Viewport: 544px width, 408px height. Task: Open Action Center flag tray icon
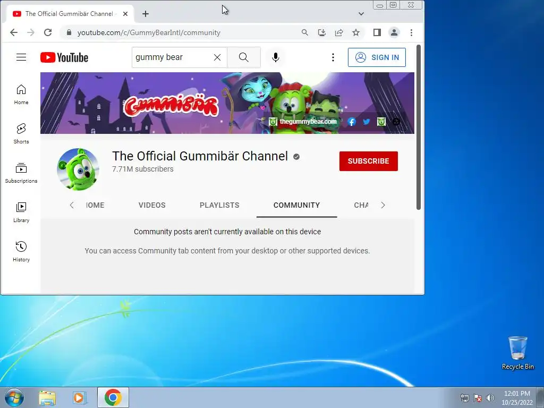(x=478, y=398)
